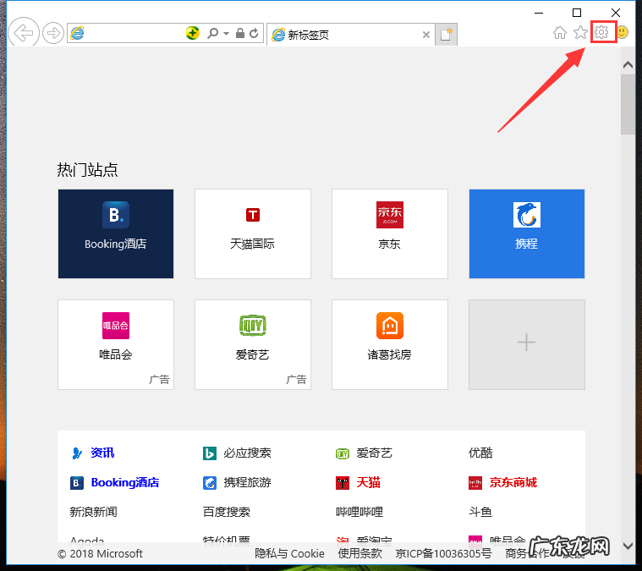The width and height of the screenshot is (642, 571).
Task: Go to home page via house icon
Action: click(x=560, y=32)
